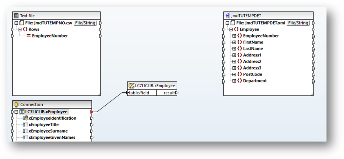The width and height of the screenshot is (344, 159).
Task: Click the file icon beside jmdTUTEMPDET.xml
Action: coord(233,23)
